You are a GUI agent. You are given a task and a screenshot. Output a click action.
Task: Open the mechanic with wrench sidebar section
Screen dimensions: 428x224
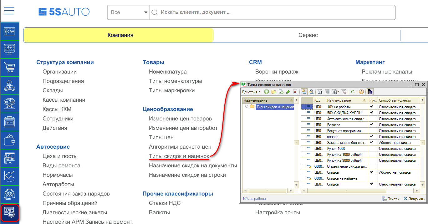point(10,85)
